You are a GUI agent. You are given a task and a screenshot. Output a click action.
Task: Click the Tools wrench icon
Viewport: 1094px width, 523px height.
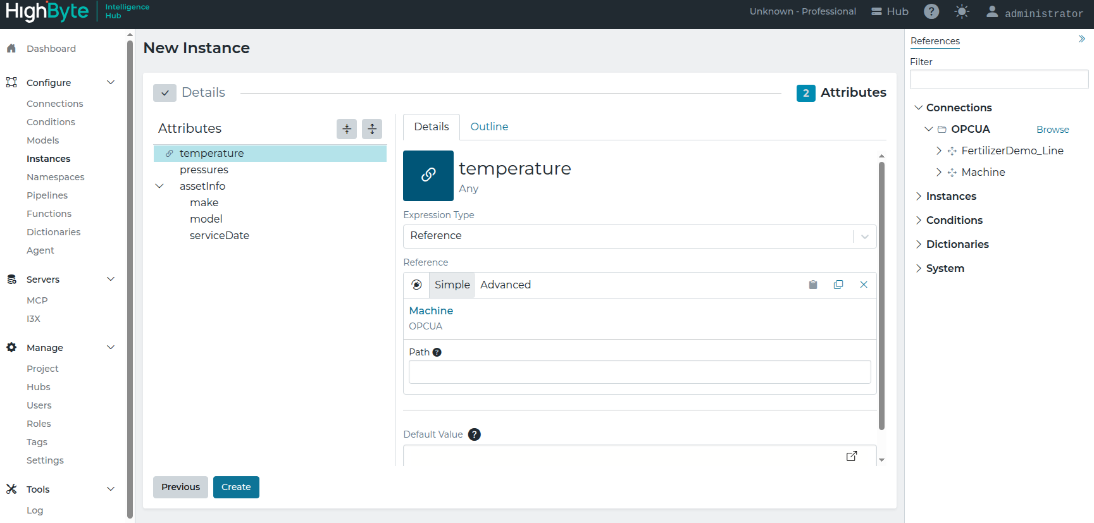click(x=11, y=489)
